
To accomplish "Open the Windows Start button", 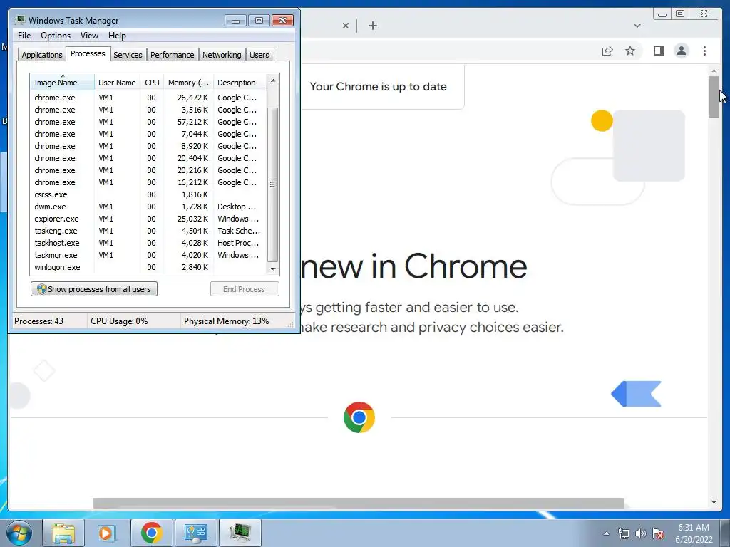I will click(19, 533).
